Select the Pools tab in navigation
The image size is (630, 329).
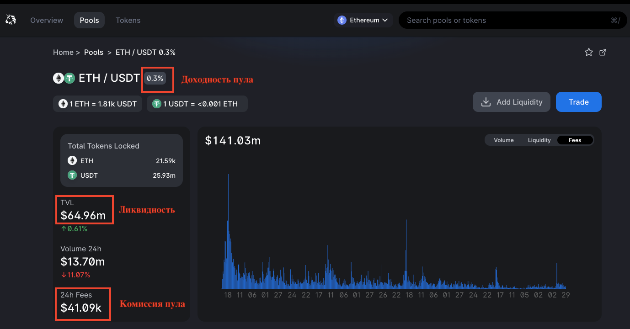(89, 20)
